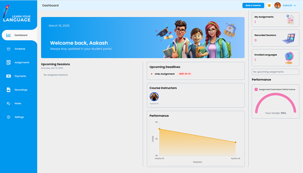Open the Urdu Assignment deadline
This screenshot has width=303, height=173.
(x=164, y=74)
